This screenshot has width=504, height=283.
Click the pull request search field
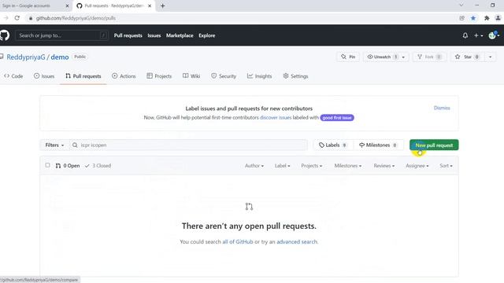[x=188, y=145]
